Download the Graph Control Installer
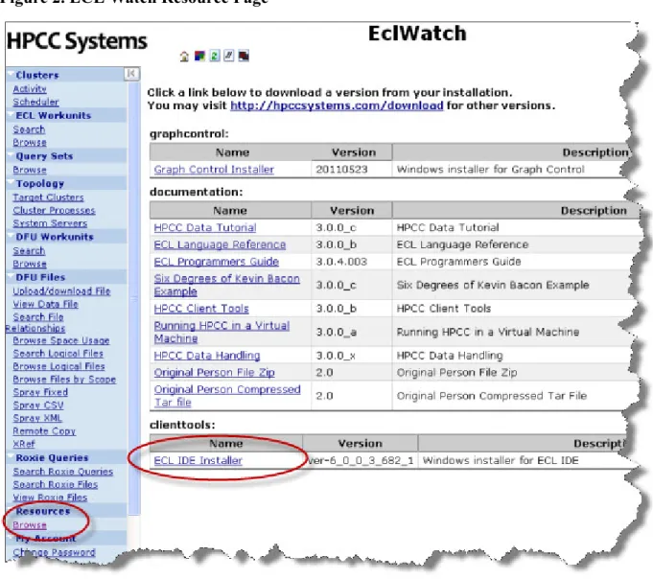The image size is (653, 579). point(214,170)
